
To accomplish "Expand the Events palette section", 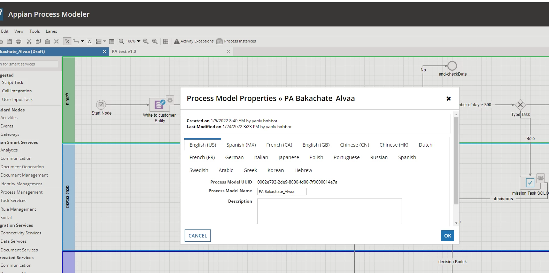I will [7, 126].
